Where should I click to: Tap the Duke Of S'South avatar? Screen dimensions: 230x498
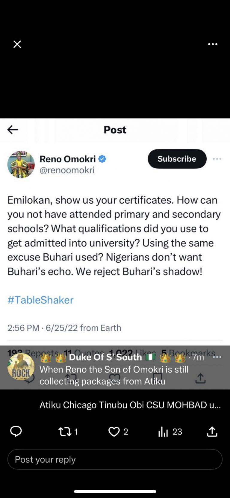(21, 367)
